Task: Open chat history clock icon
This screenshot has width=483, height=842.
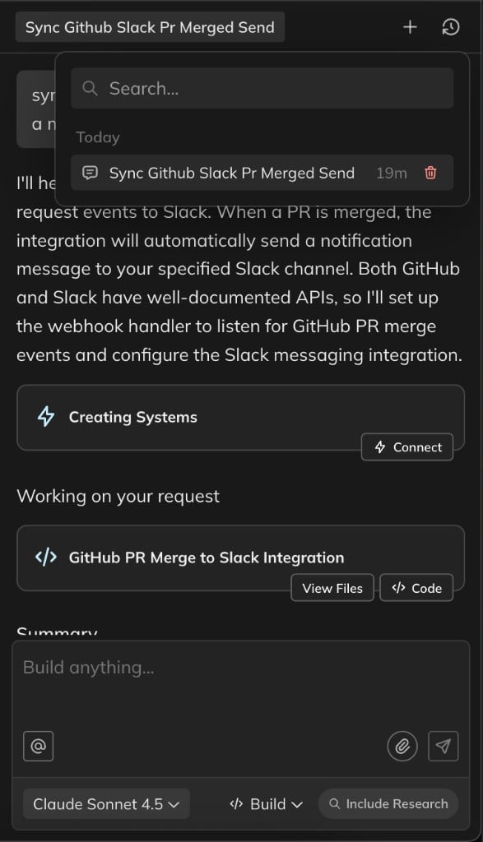Action: [451, 27]
